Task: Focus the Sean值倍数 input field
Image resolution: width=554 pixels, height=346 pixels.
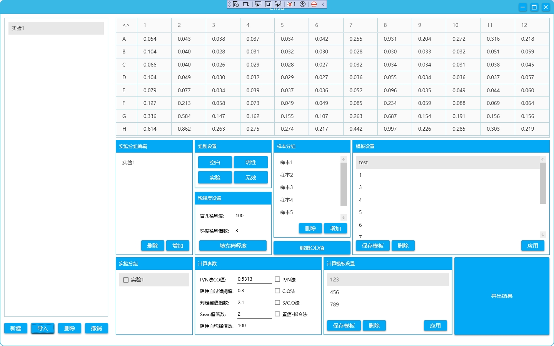Action: click(254, 314)
